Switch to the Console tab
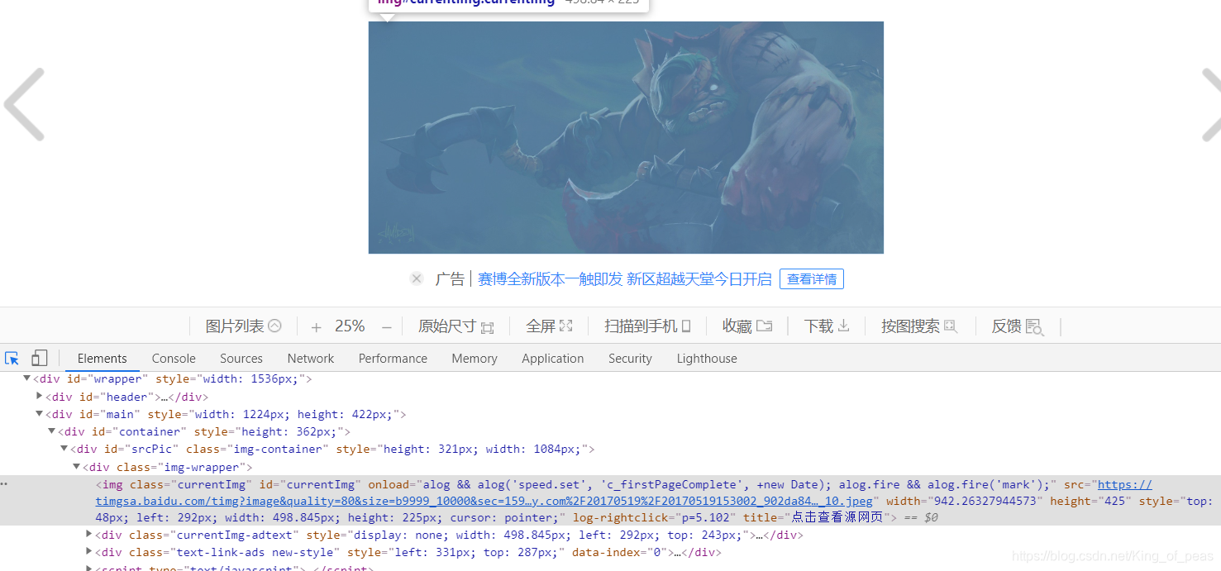Viewport: 1221px width, 571px height. [174, 359]
